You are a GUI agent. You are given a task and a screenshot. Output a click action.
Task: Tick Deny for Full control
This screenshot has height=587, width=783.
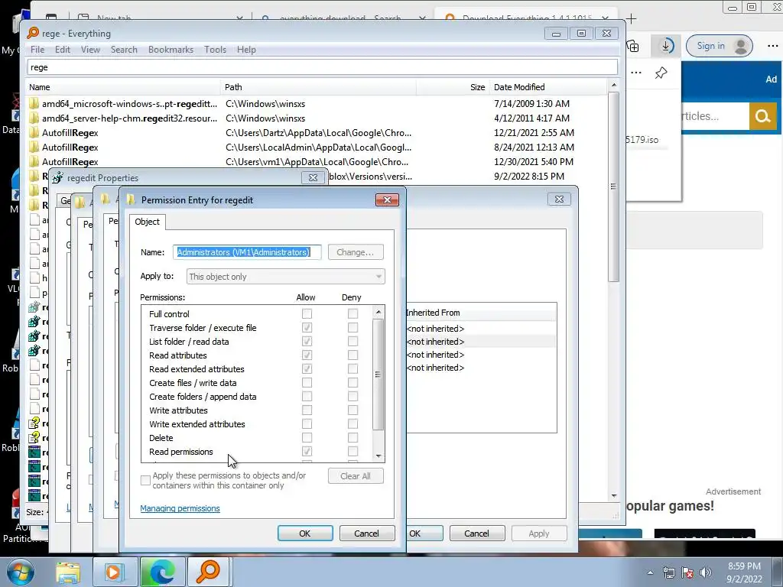click(x=353, y=313)
